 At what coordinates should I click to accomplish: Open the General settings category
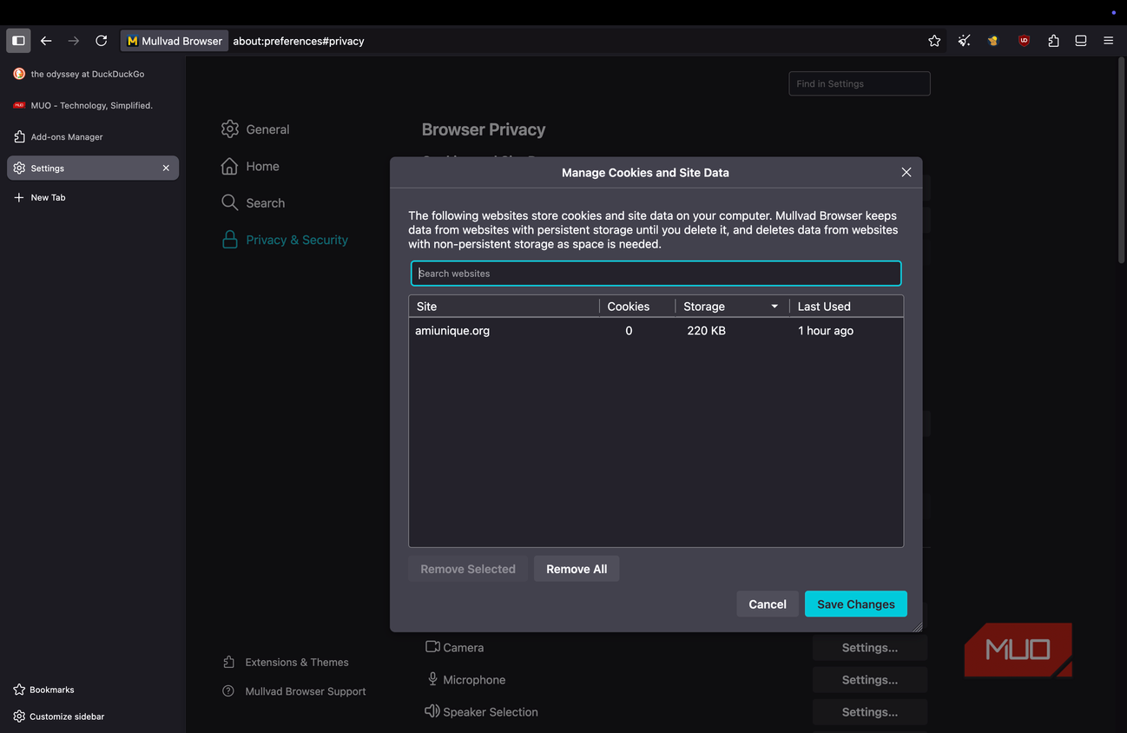[255, 129]
